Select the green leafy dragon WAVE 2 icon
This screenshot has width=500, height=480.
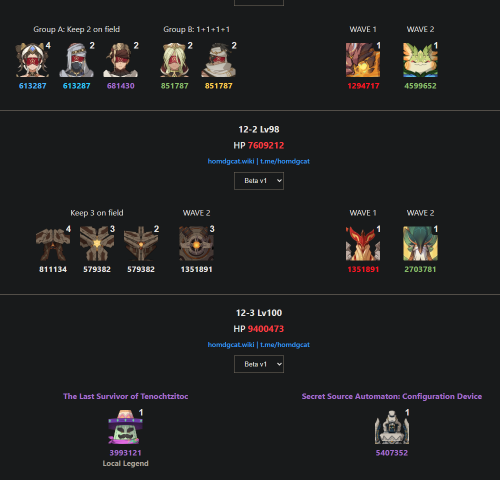(420, 60)
